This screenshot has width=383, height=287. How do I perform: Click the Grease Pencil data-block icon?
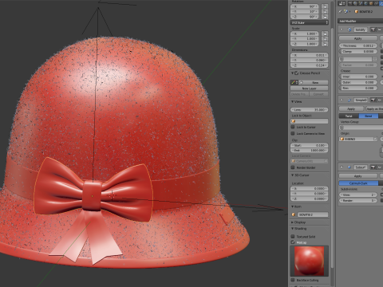tap(294, 83)
